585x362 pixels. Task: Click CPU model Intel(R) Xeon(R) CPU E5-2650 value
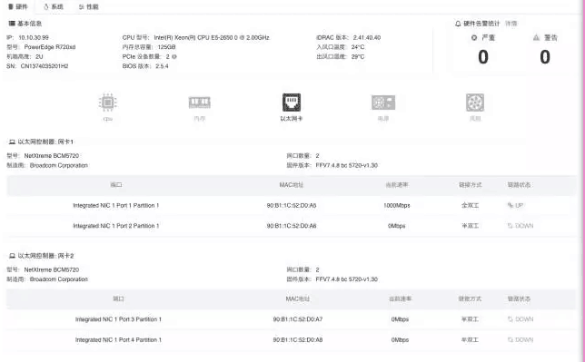pos(212,38)
